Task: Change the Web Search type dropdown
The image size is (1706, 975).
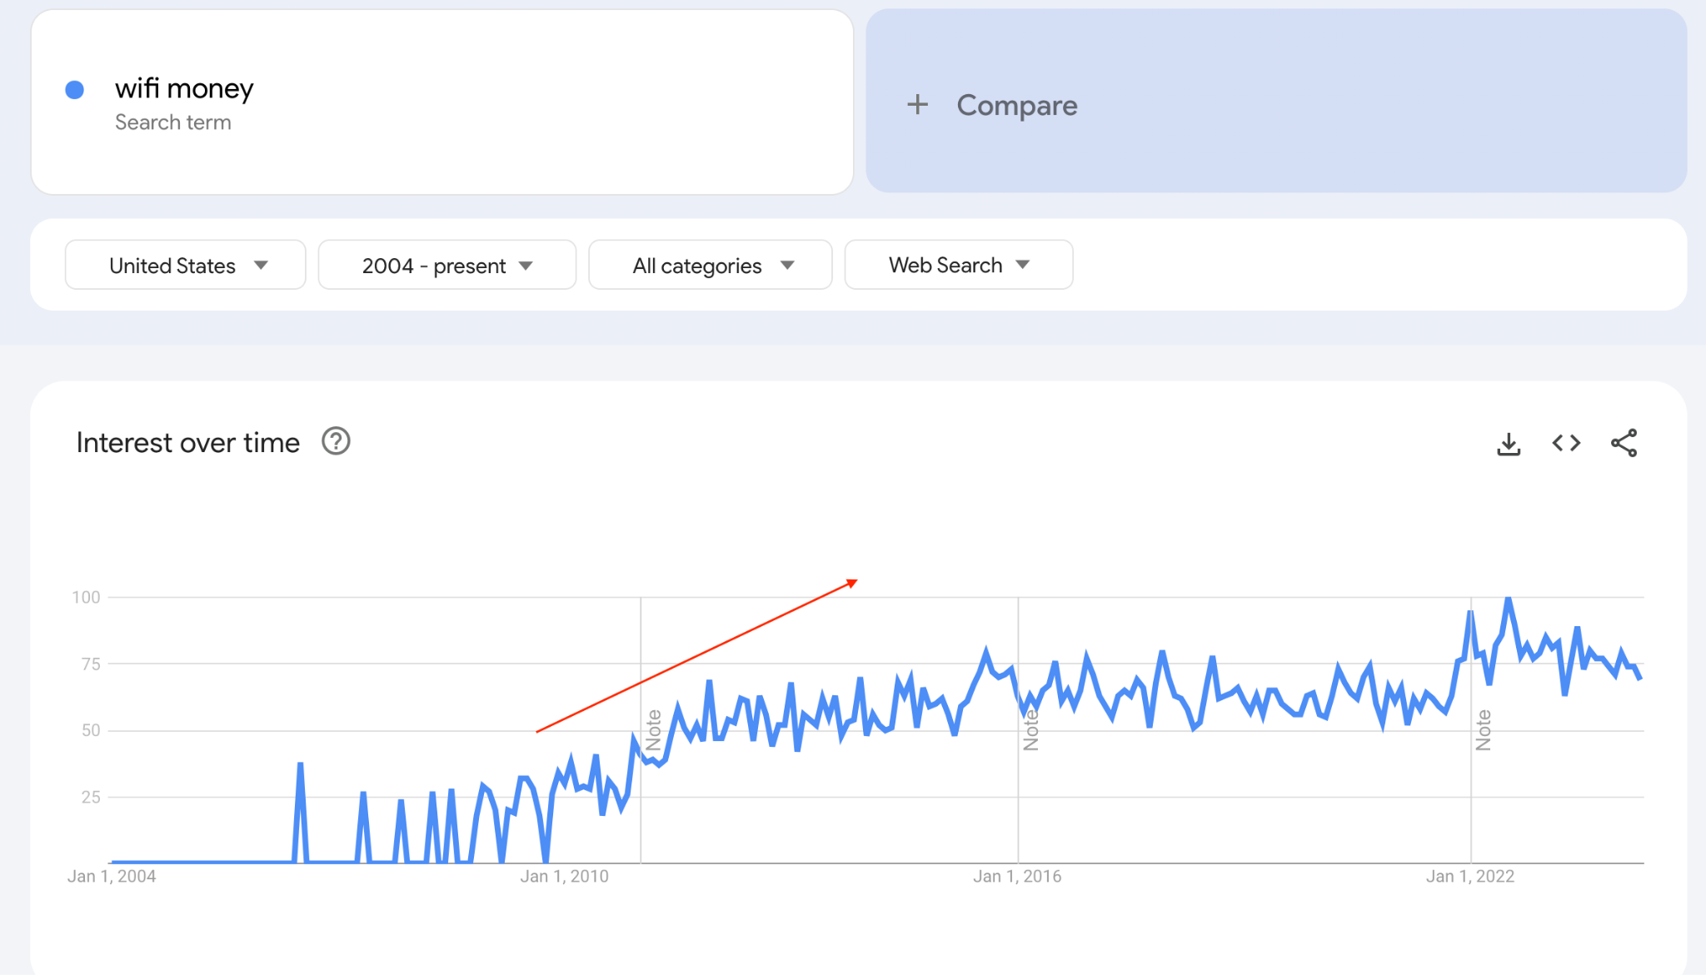Action: pyautogui.click(x=958, y=266)
